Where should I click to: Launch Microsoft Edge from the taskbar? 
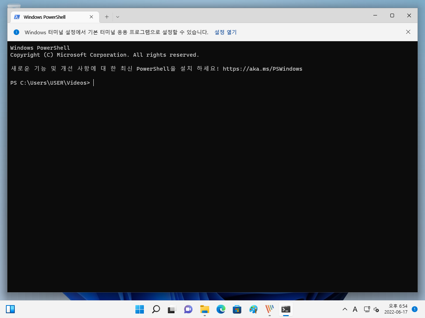click(x=221, y=309)
